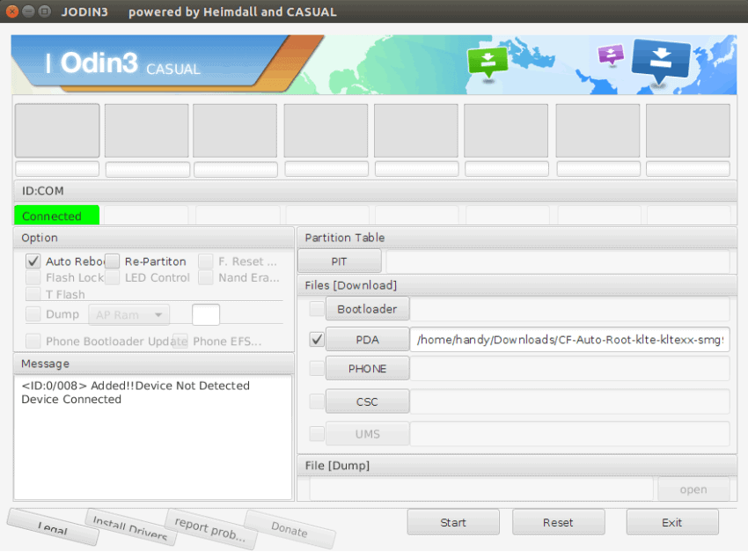This screenshot has height=552, width=748.
Task: Click the green Connected status box
Action: [57, 216]
